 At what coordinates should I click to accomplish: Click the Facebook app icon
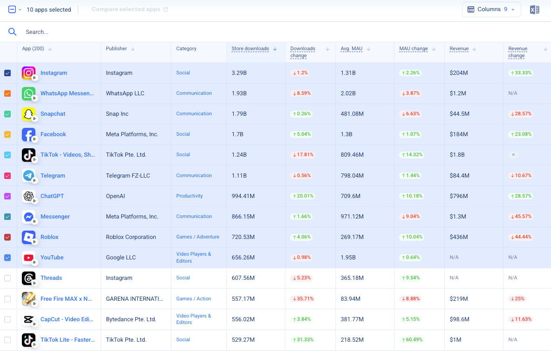[x=28, y=134]
